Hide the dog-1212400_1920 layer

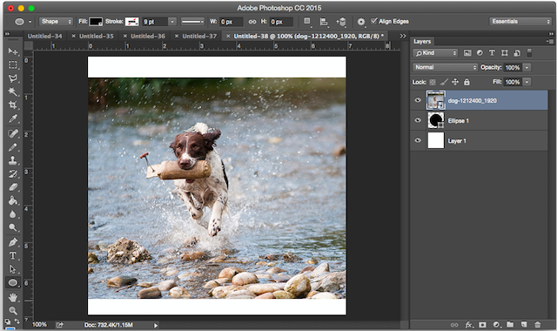click(418, 100)
